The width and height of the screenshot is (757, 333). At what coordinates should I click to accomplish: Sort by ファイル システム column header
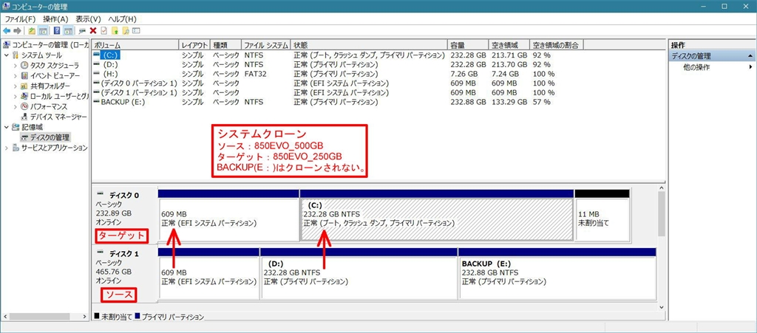click(x=266, y=45)
